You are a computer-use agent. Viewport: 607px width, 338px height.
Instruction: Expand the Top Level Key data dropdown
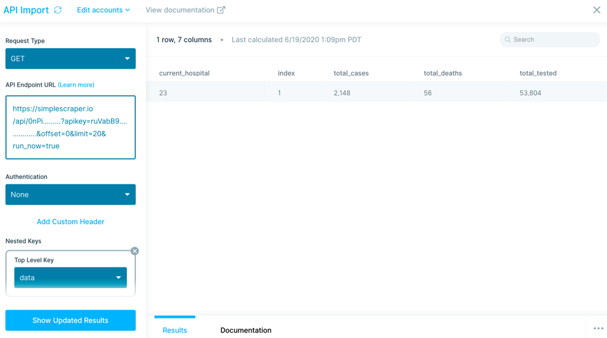(x=71, y=278)
